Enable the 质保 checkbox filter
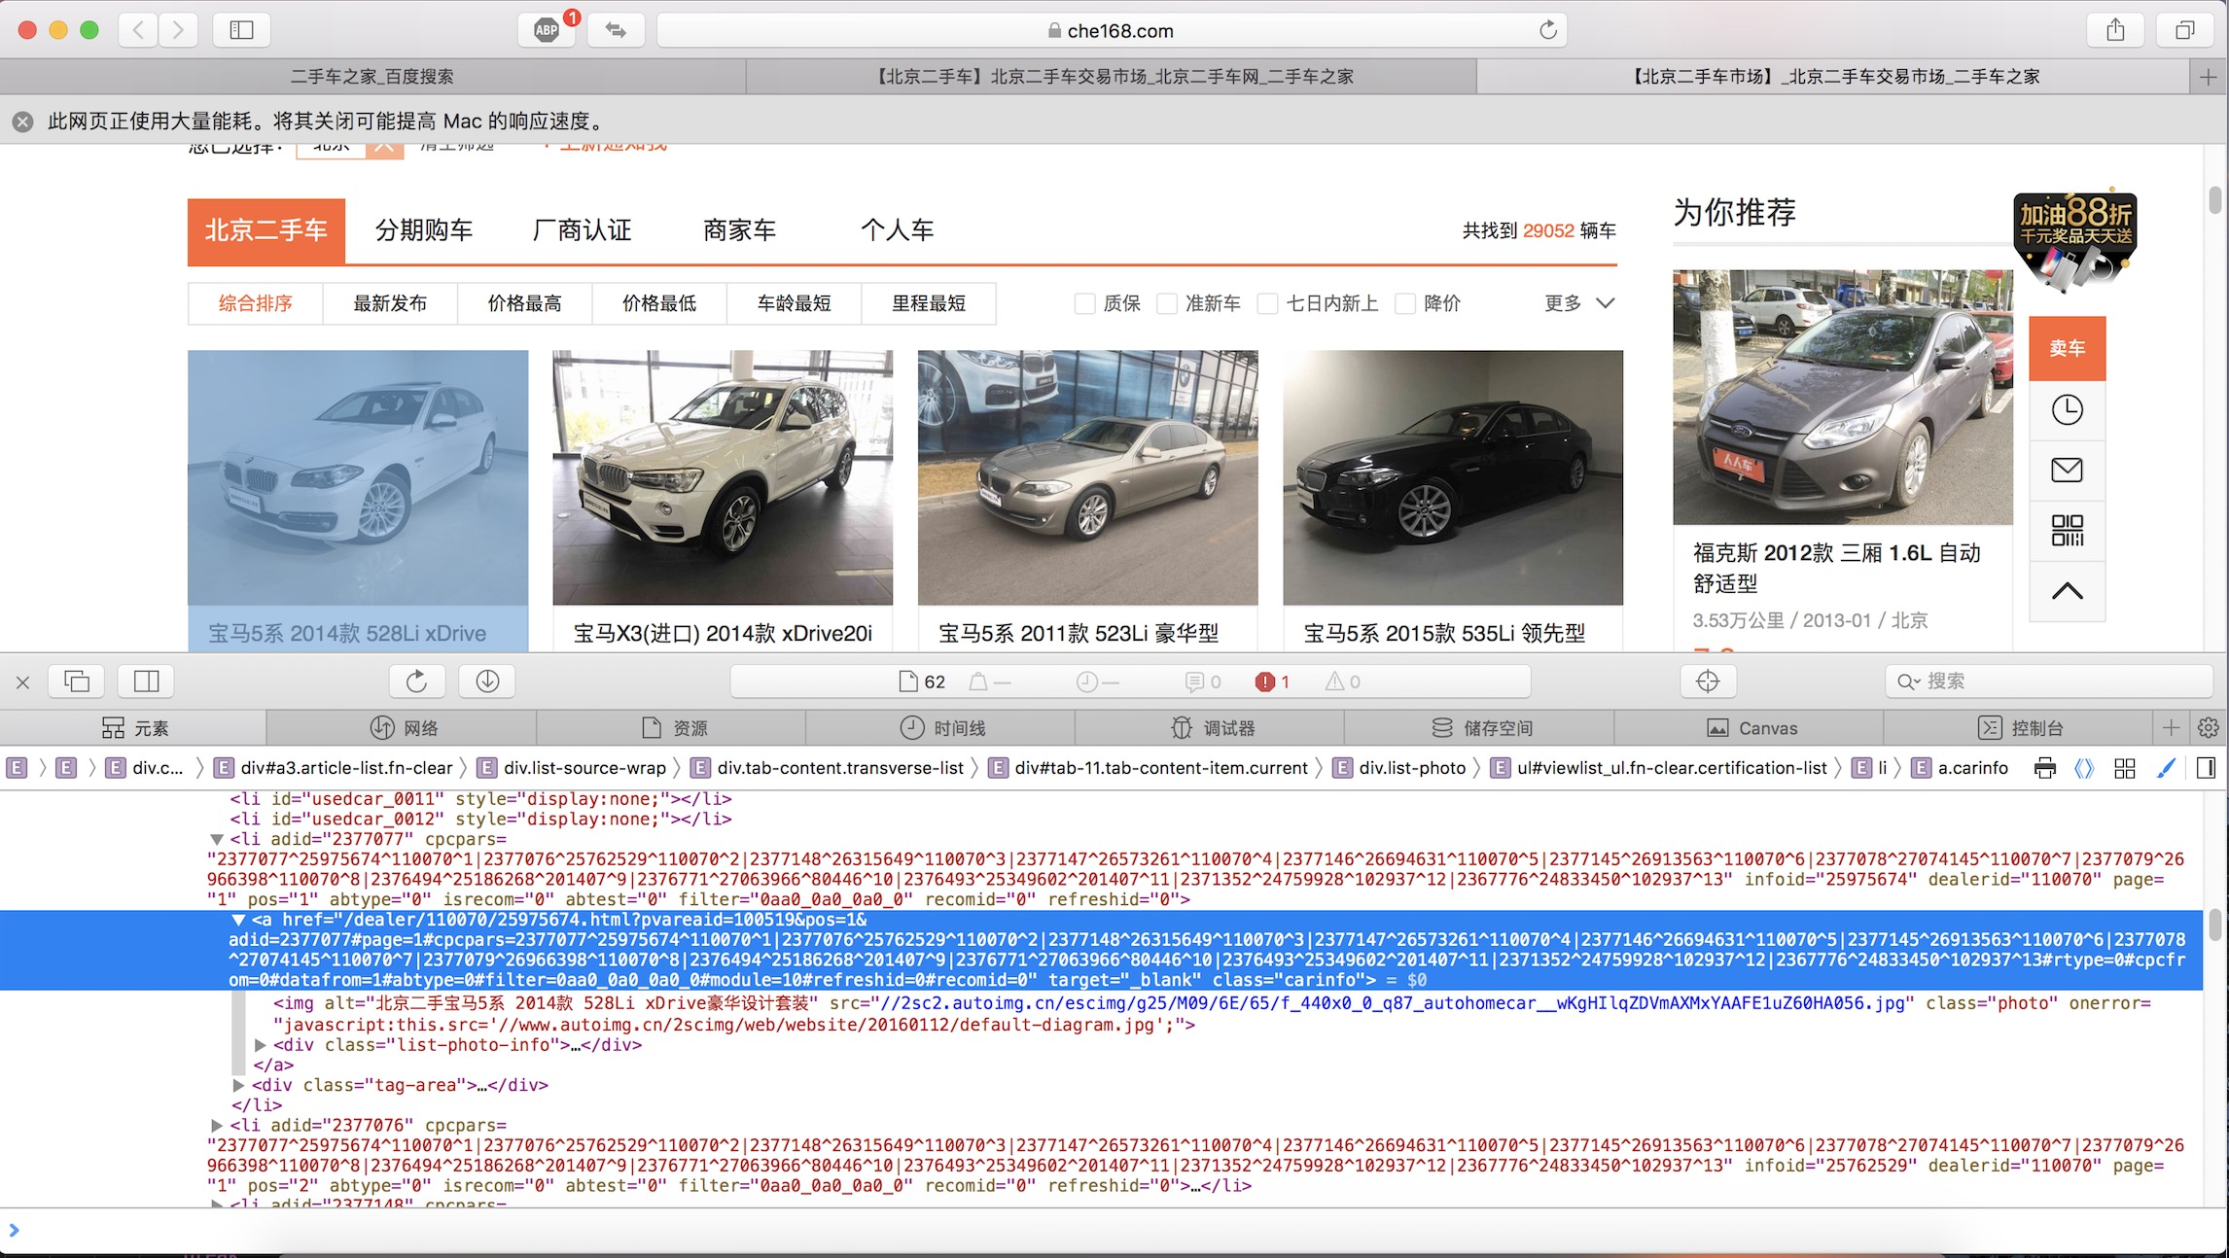The height and width of the screenshot is (1258, 2229). [1084, 303]
